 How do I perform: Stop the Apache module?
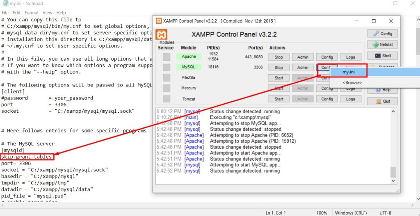(x=278, y=57)
